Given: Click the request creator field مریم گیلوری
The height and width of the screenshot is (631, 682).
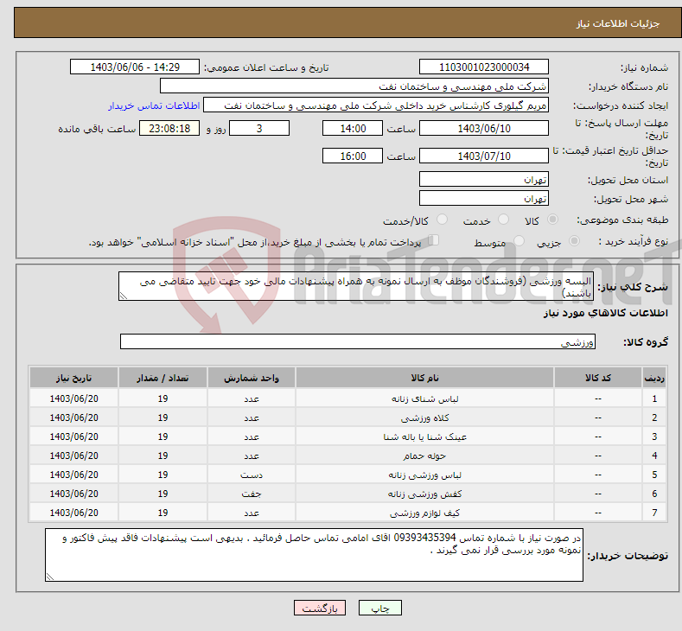Looking at the screenshot, I should (376, 105).
